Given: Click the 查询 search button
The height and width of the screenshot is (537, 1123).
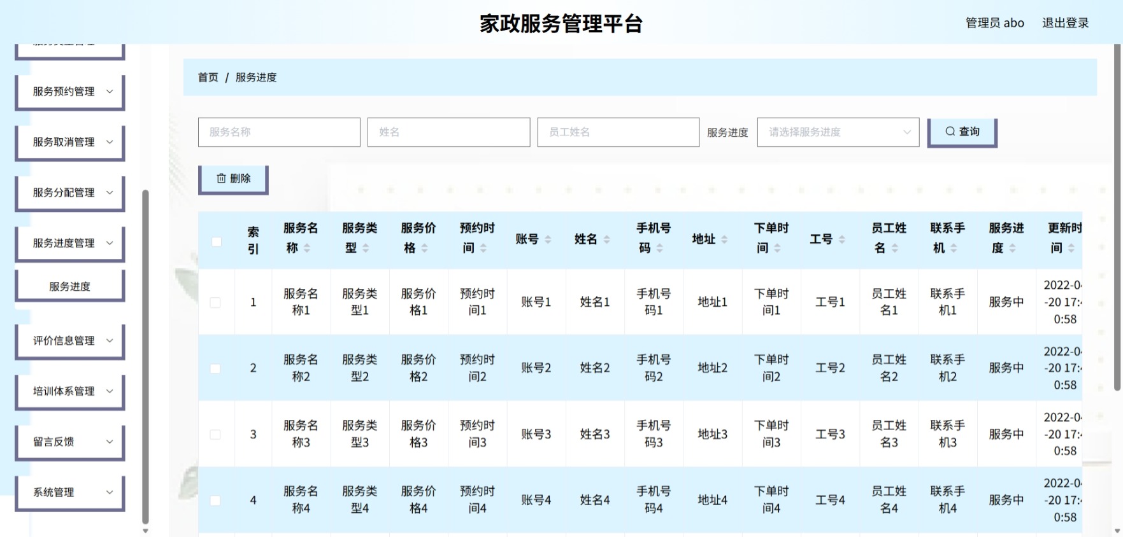Looking at the screenshot, I should tap(962, 132).
